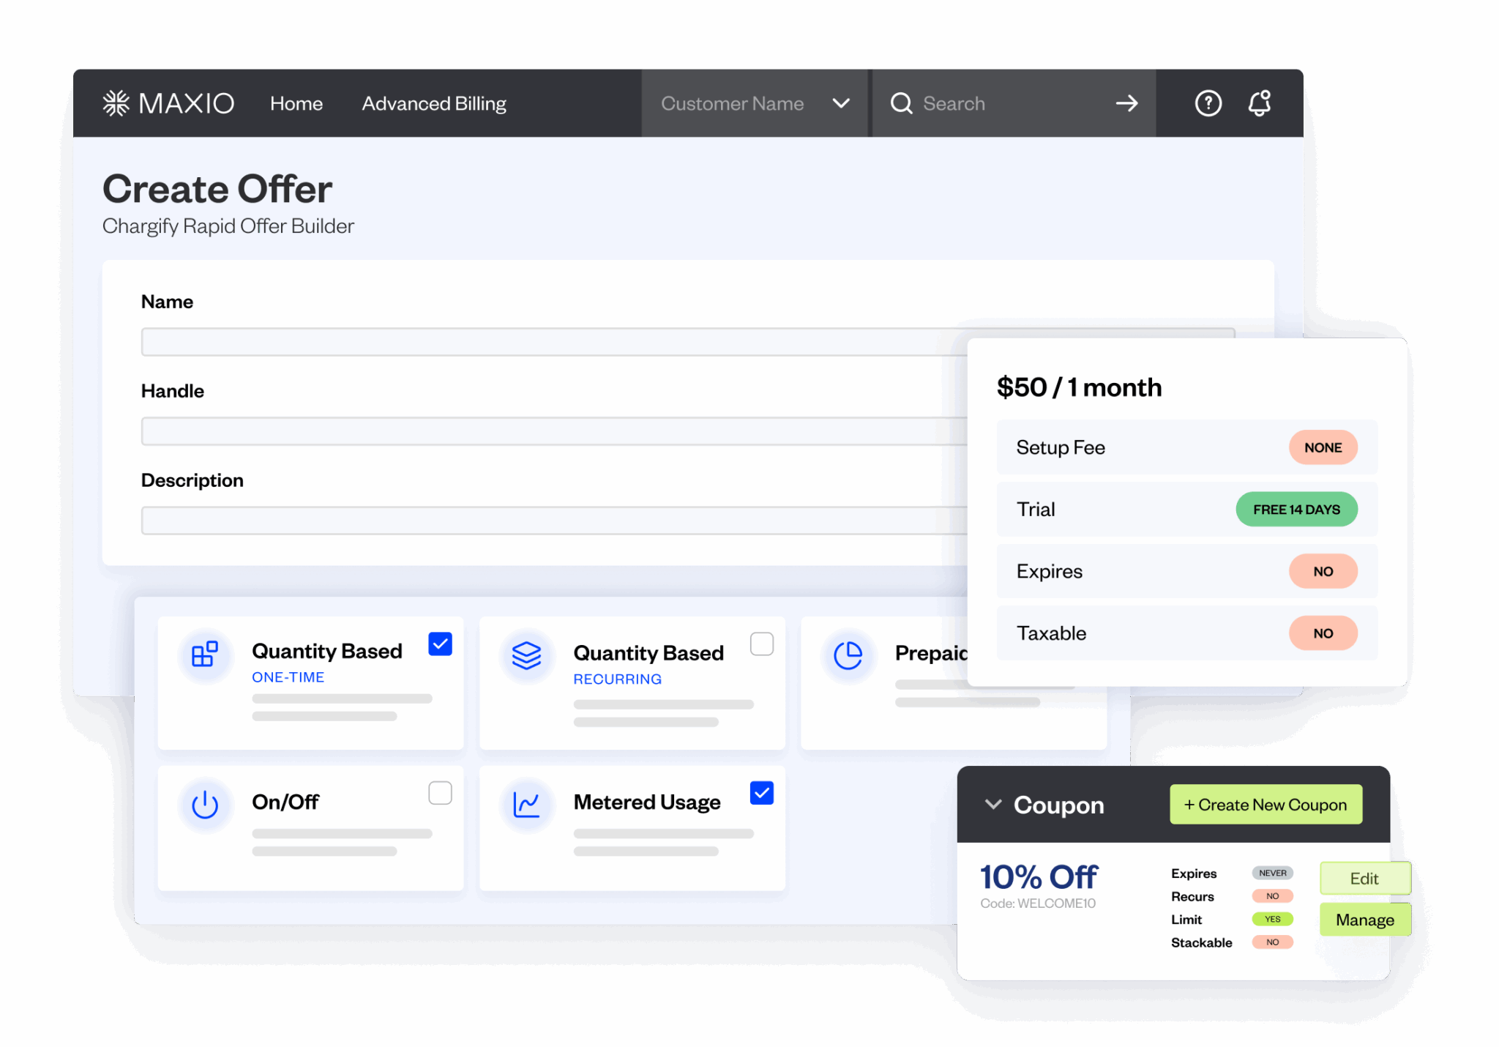Open the Advanced Billing menu
Viewport: 1499px width, 1047px height.
click(434, 103)
